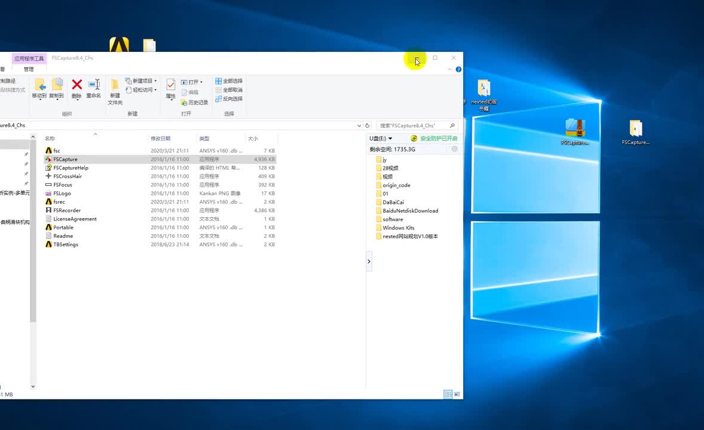704x430 pixels.
Task: Open the software folder
Action: pyautogui.click(x=389, y=220)
